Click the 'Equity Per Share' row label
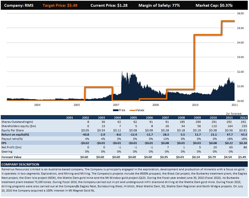Viewport: 249px width, 198px height. [x=12, y=130]
